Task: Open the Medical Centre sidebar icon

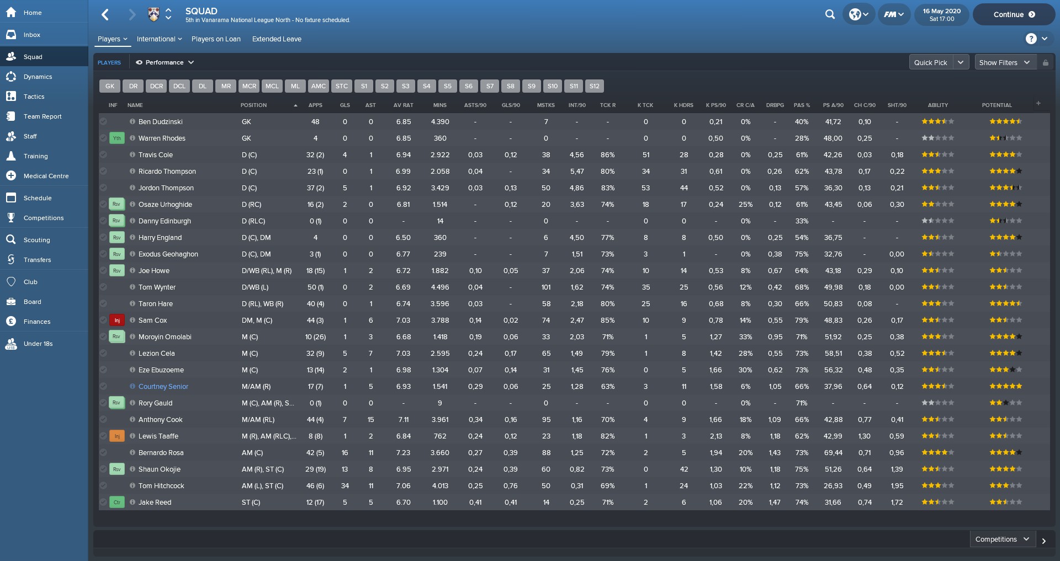Action: click(11, 176)
